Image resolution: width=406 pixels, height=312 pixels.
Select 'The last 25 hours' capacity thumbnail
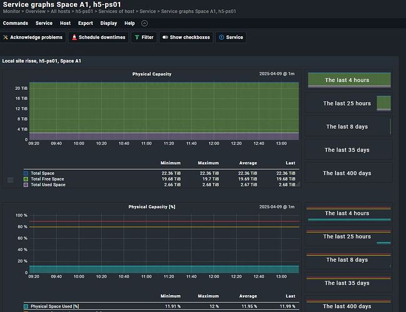click(348, 104)
